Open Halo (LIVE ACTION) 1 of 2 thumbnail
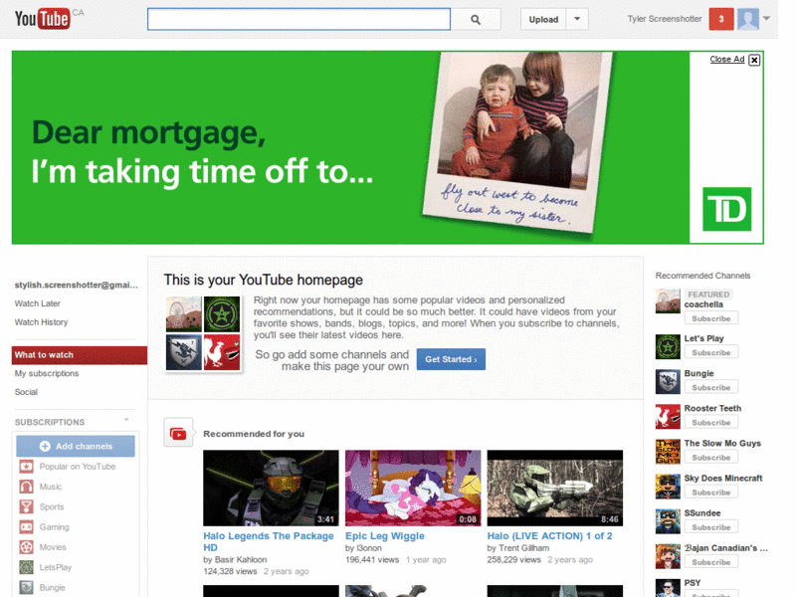The height and width of the screenshot is (597, 796). (x=555, y=488)
